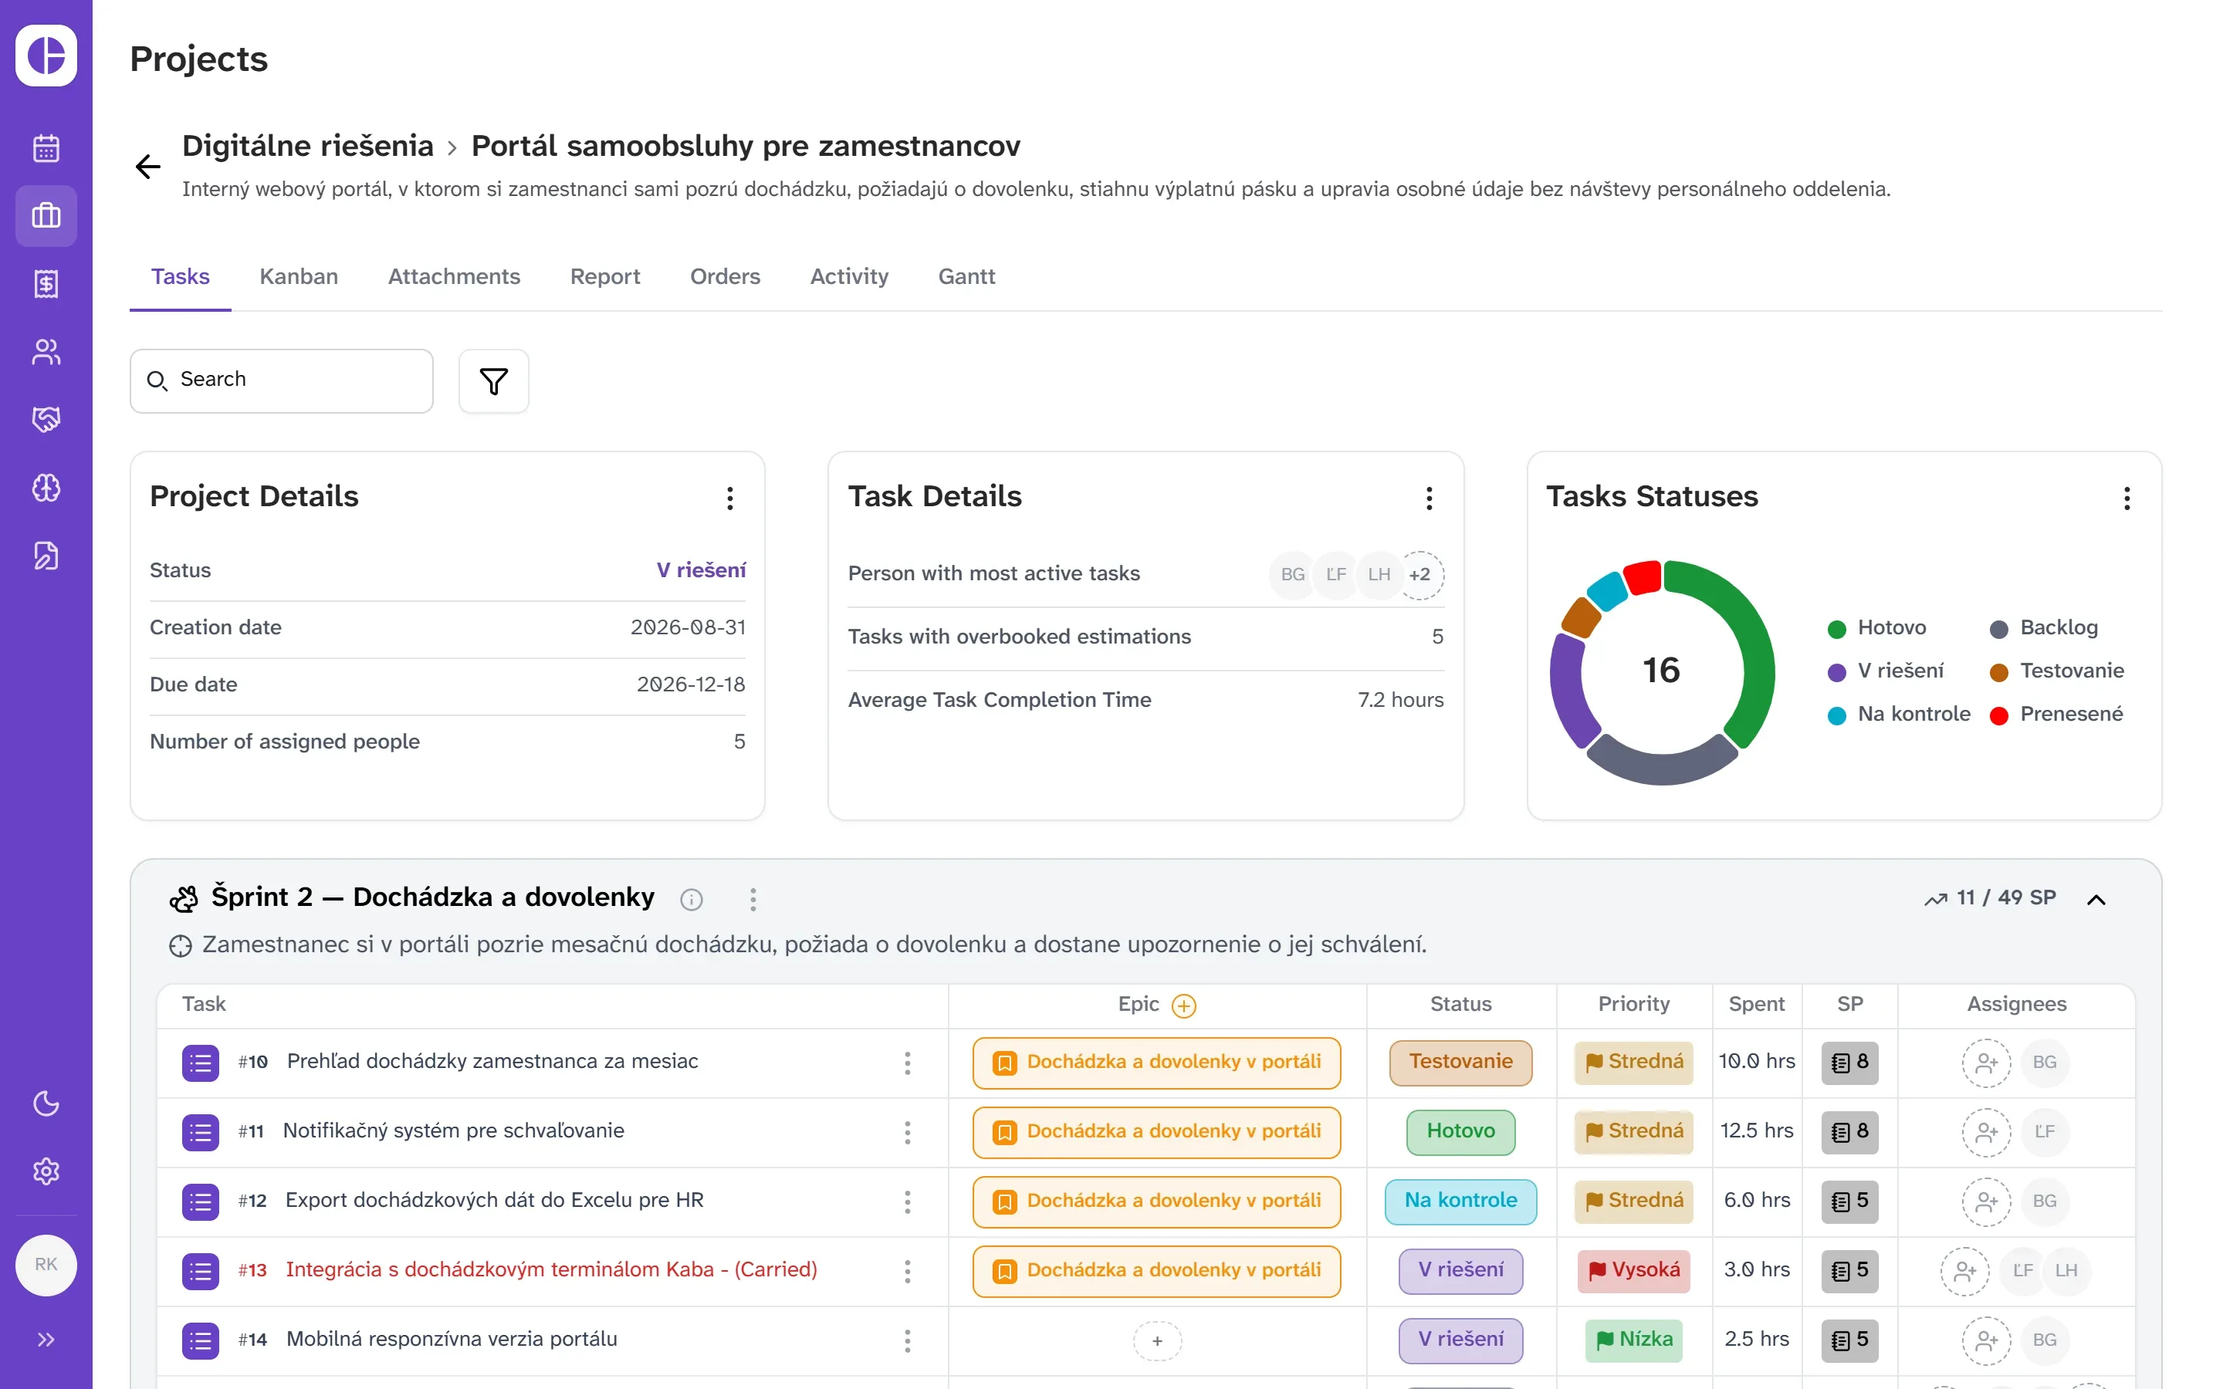Click into the Search input field
The width and height of the screenshot is (2223, 1389).
point(281,380)
